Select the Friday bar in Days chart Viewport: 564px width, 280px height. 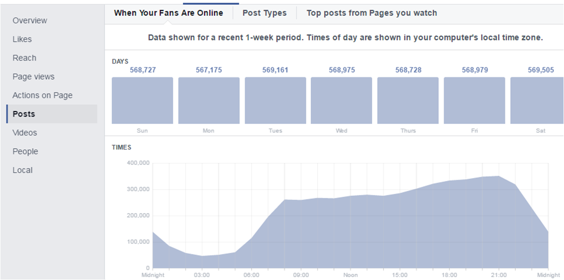click(475, 100)
